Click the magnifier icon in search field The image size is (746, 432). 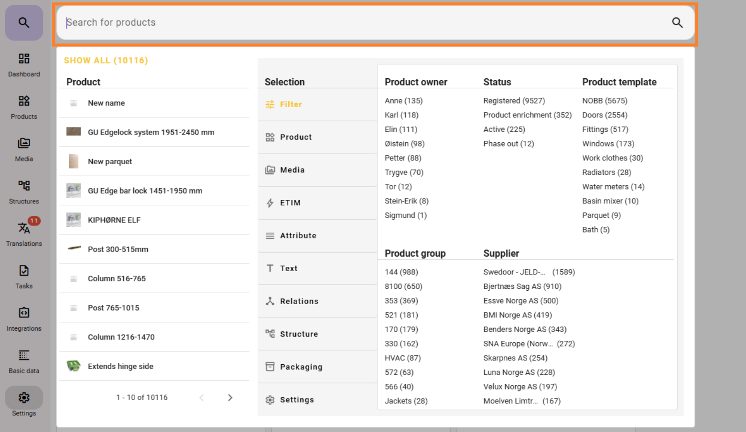[x=677, y=22]
